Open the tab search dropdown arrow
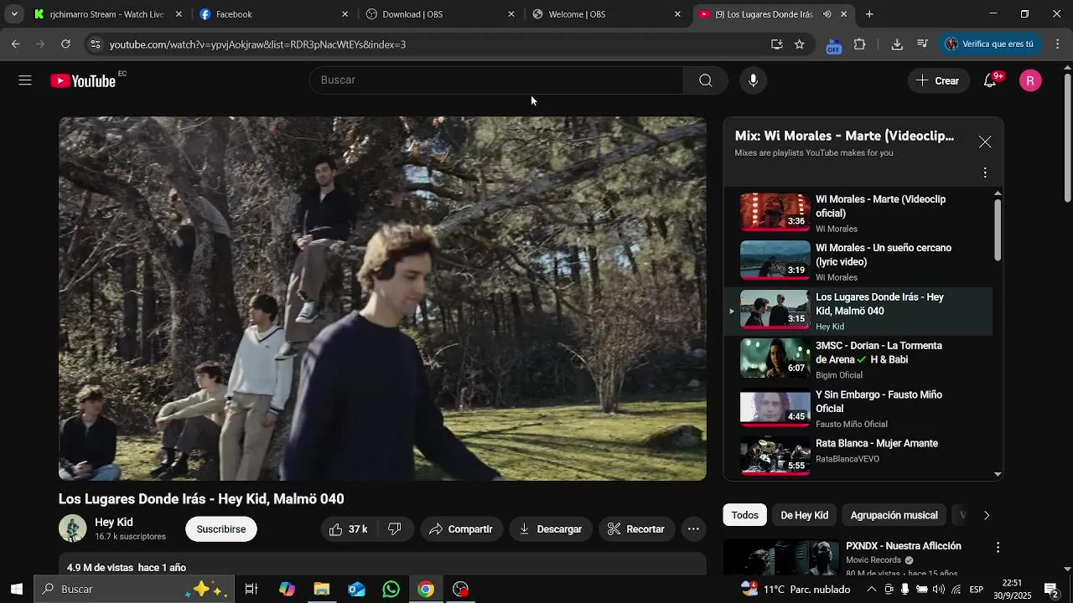This screenshot has width=1073, height=603. click(x=14, y=14)
